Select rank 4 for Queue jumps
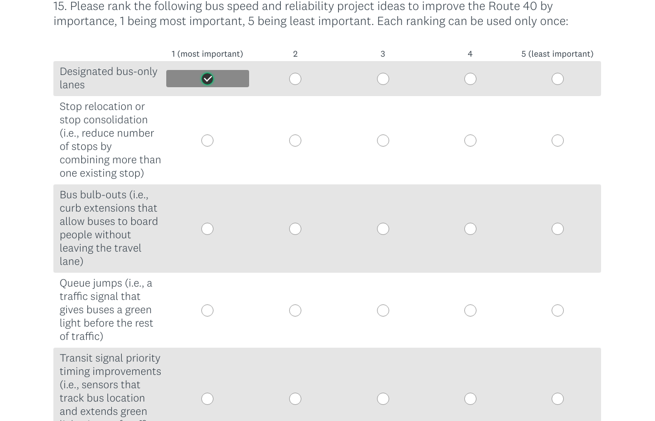Screen dimensions: 655x421 click(x=470, y=310)
